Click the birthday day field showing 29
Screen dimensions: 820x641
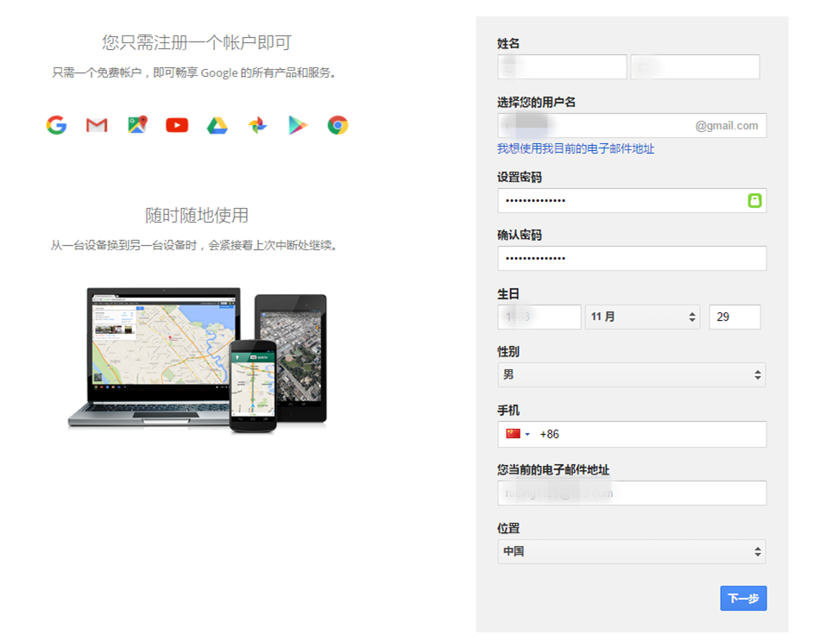click(x=735, y=317)
